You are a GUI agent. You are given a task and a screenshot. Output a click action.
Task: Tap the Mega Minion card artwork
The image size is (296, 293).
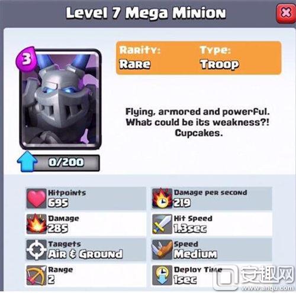point(60,99)
